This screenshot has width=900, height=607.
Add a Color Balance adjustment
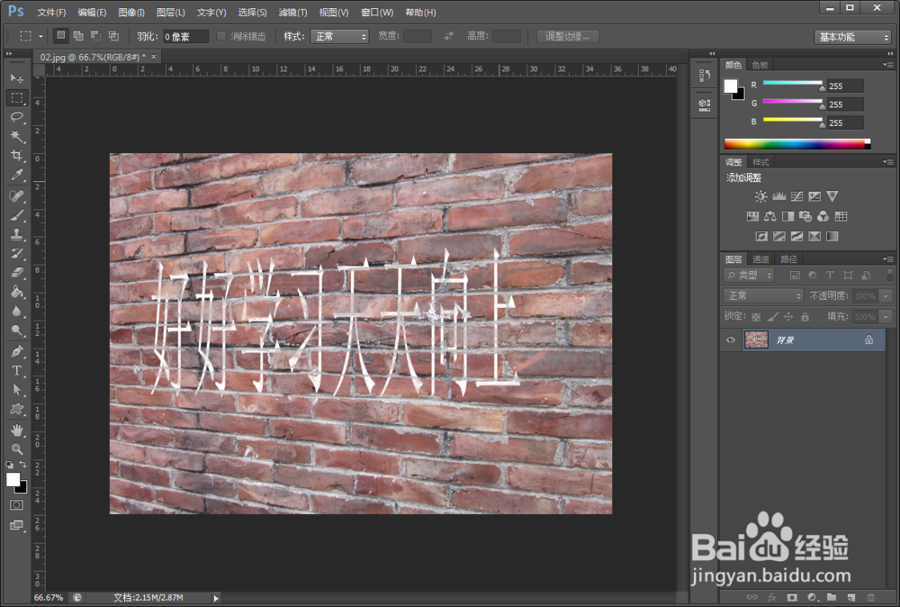pos(770,216)
